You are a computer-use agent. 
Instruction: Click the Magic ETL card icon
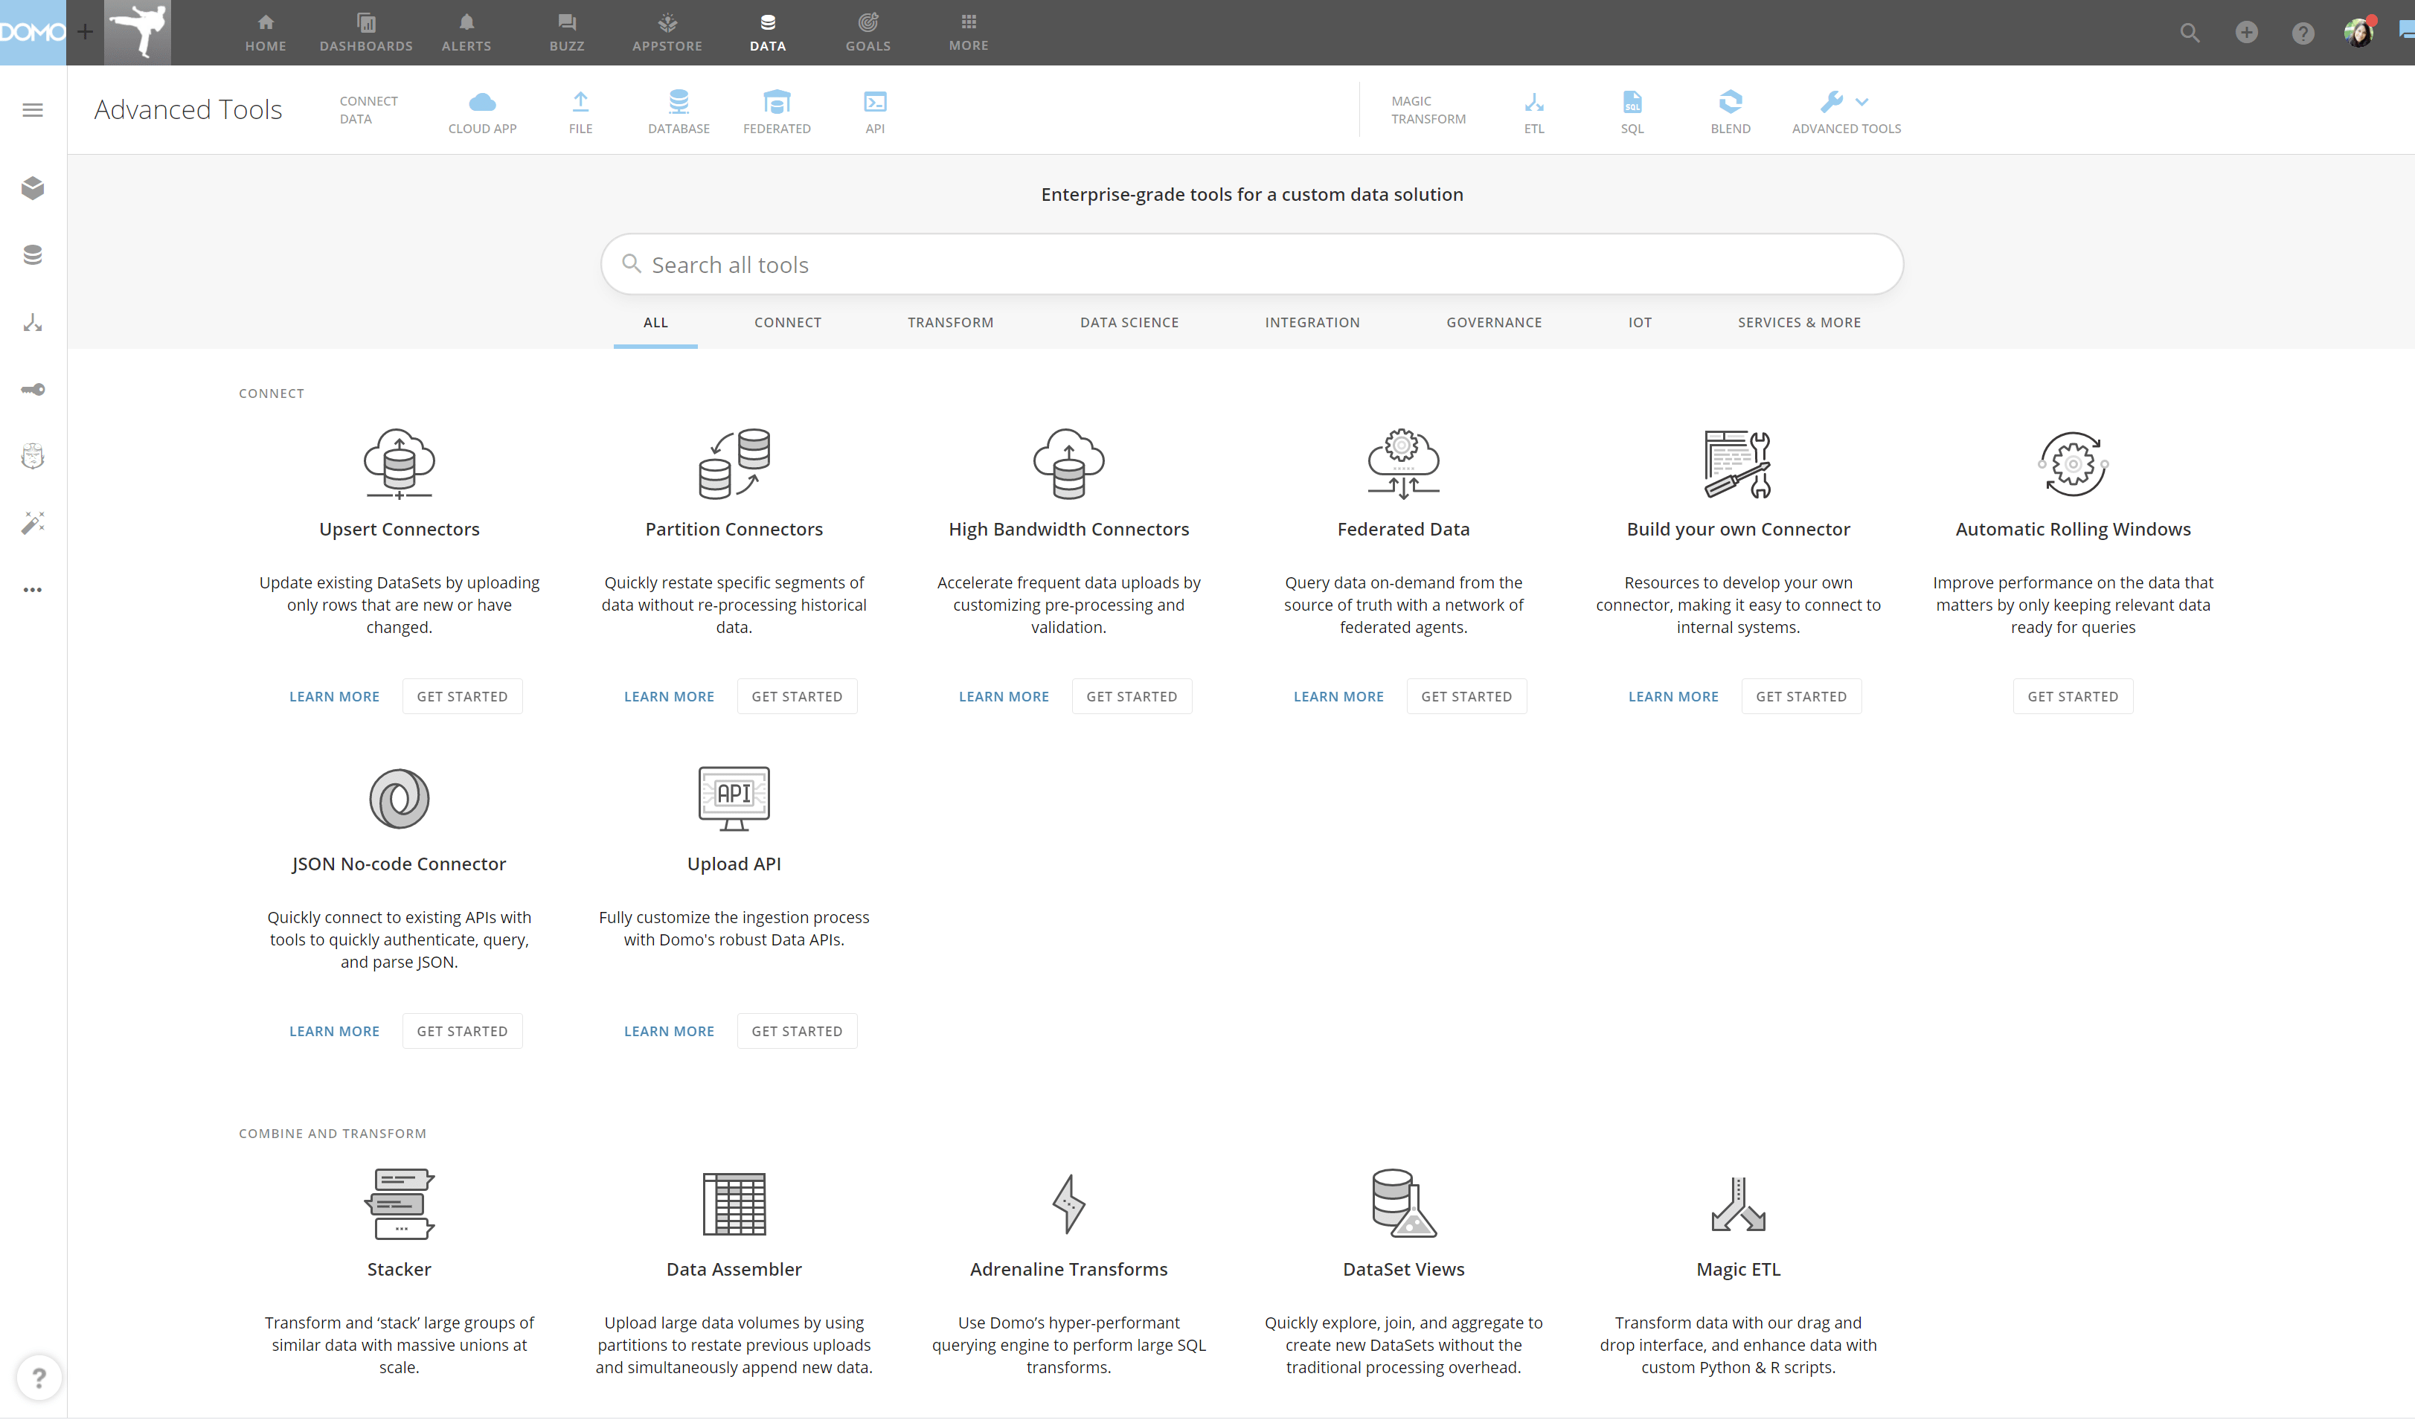[1737, 1204]
